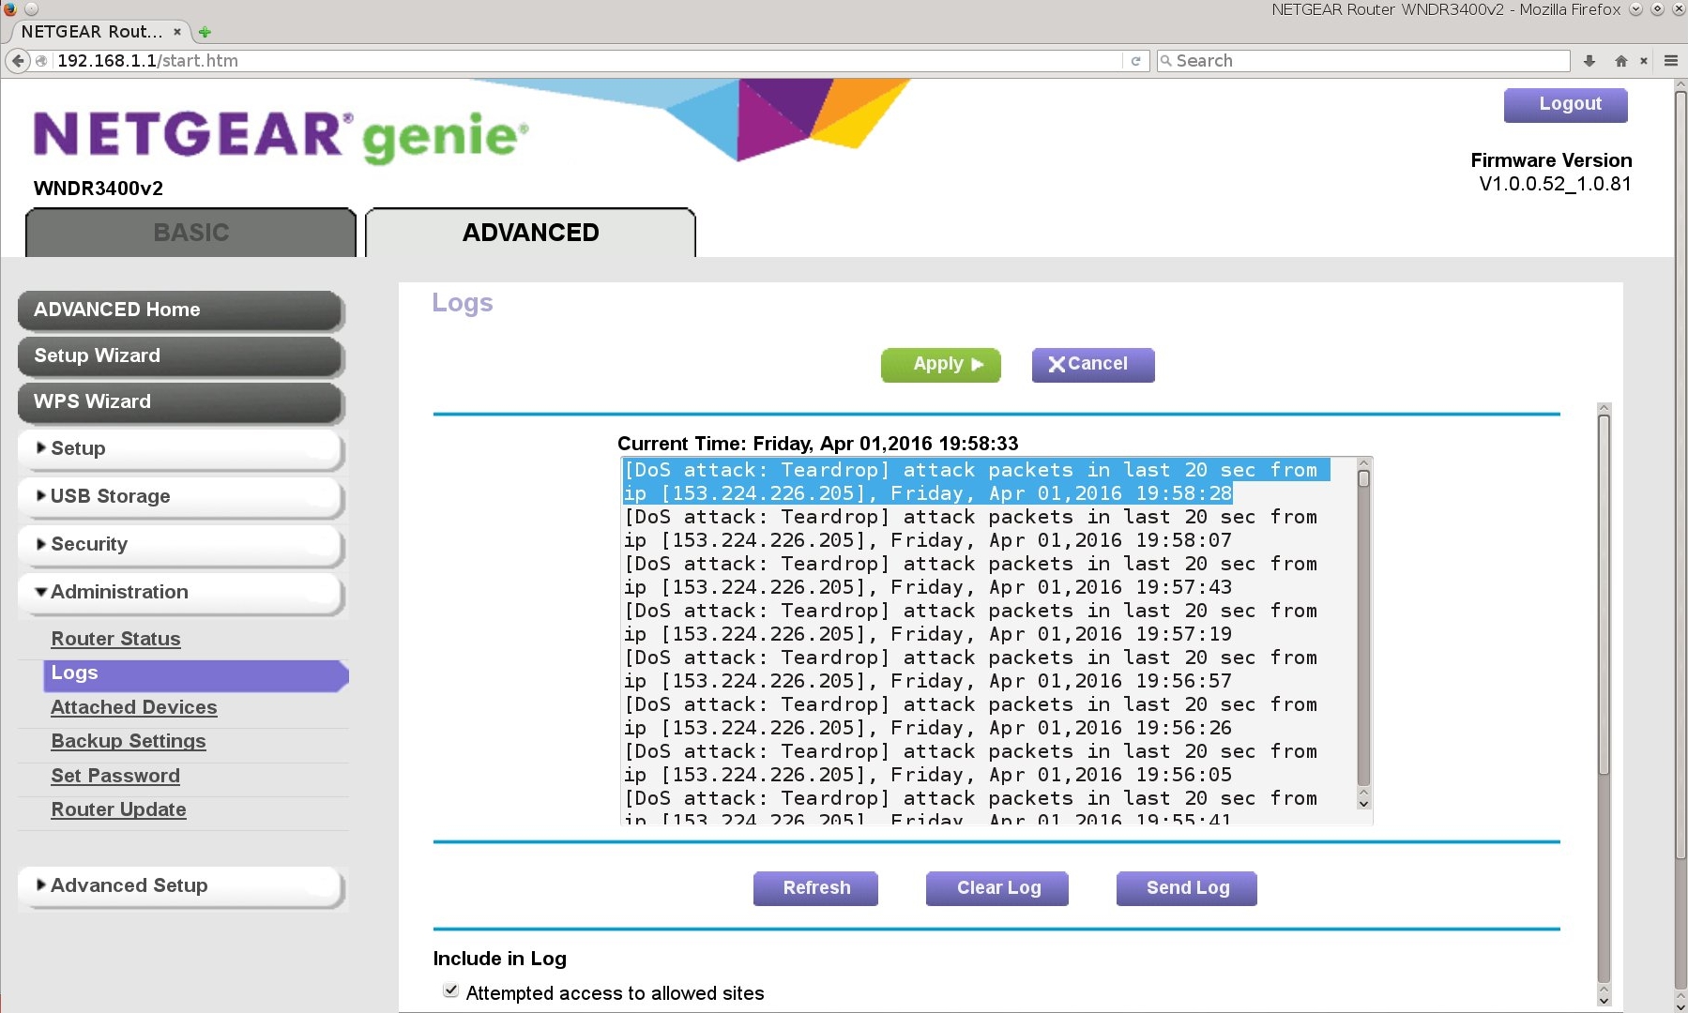Viewport: 1688px width, 1013px height.
Task: Close the NETGEAR Router tab
Action: coord(177,32)
